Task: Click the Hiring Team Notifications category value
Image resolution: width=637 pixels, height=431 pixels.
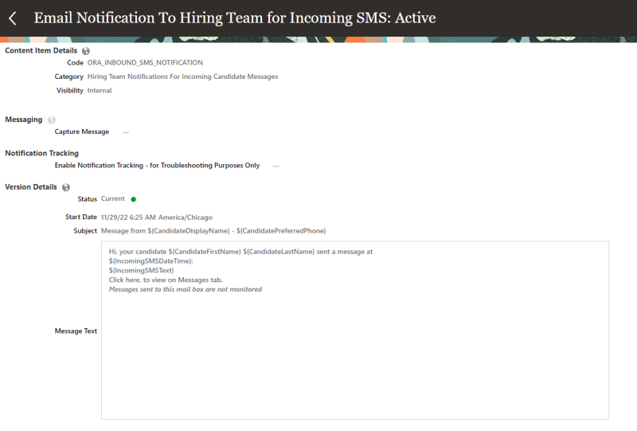Action: tap(182, 77)
